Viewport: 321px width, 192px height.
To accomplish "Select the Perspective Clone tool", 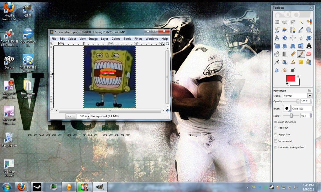I will 309,62.
